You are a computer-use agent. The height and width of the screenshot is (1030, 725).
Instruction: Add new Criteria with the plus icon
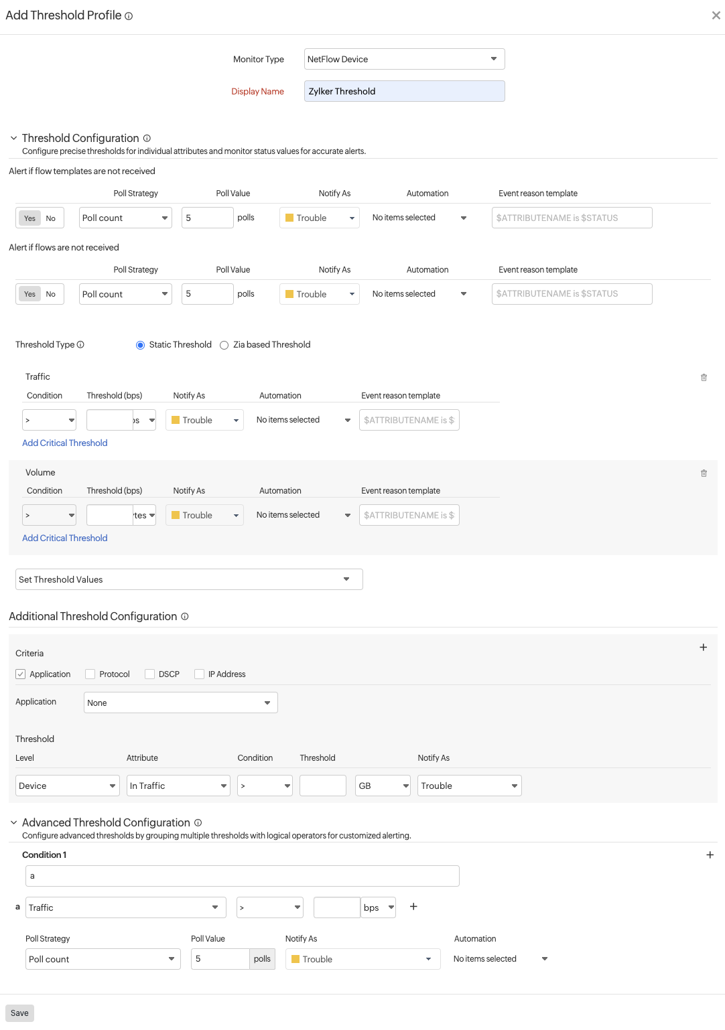703,648
